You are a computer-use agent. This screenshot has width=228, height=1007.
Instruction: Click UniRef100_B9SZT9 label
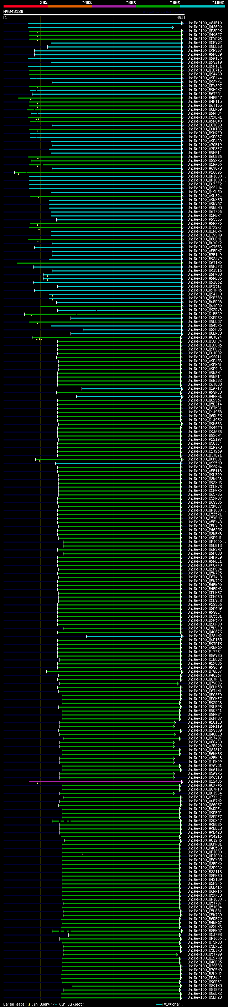click(x=204, y=63)
